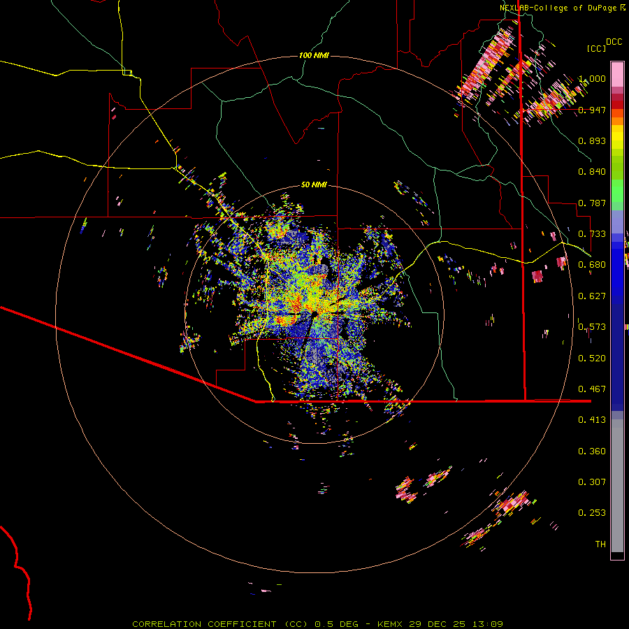Click the 0.413 scale value
The image size is (629, 629).
[592, 420]
